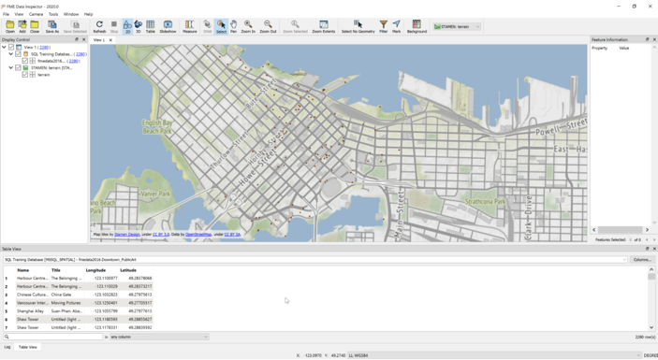Activate the Measure tool
The height and width of the screenshot is (360, 658).
click(x=190, y=27)
